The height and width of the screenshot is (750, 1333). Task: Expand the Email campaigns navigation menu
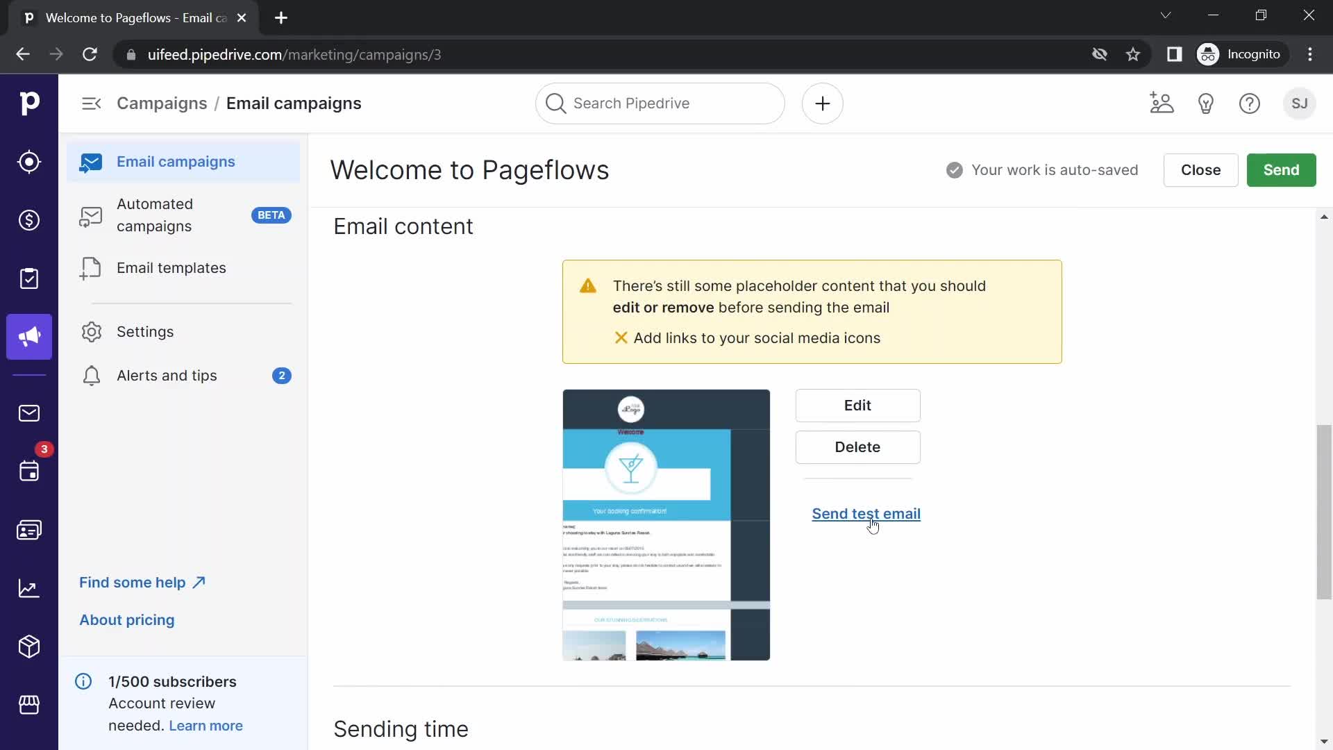coord(91,103)
